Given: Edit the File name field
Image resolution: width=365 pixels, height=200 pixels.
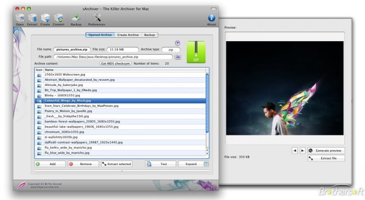Looking at the screenshot, I should click(x=72, y=49).
